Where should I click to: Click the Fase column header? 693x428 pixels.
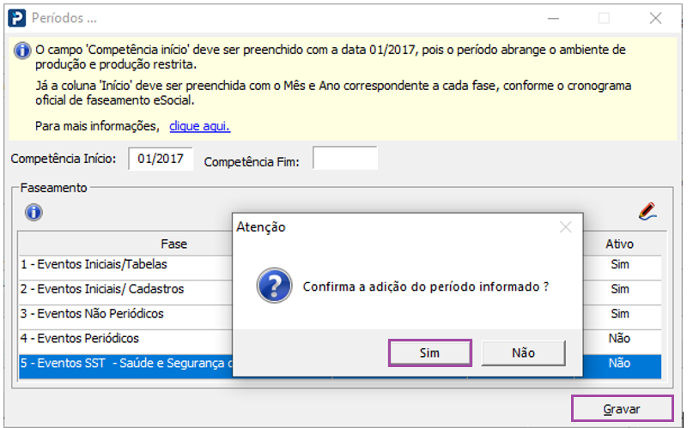click(174, 244)
